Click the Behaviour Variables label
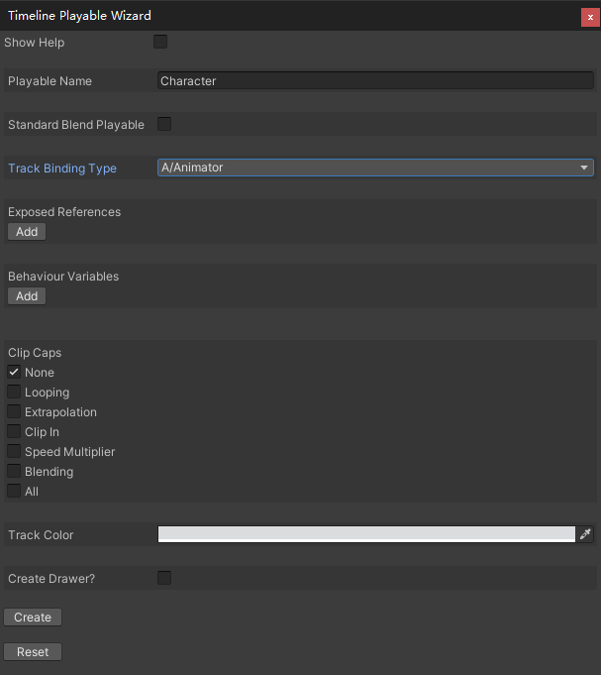 pyautogui.click(x=63, y=277)
